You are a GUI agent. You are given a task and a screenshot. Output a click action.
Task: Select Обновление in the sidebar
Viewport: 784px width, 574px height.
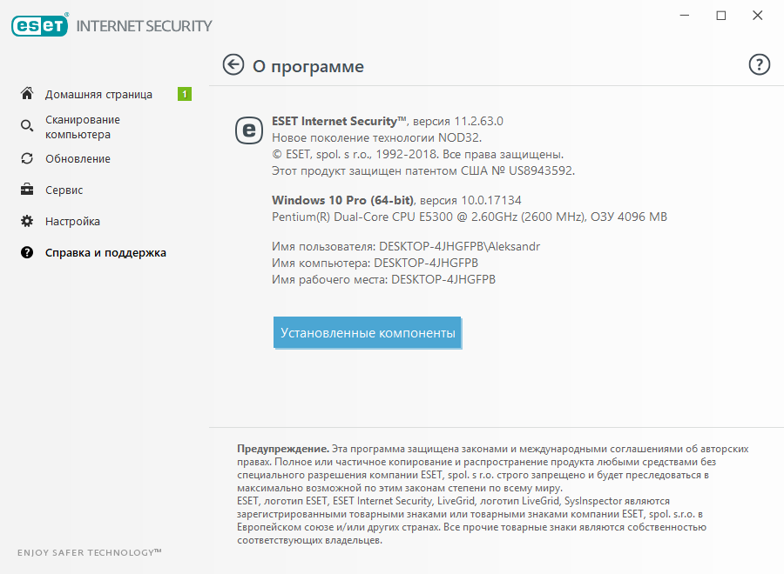coord(78,159)
